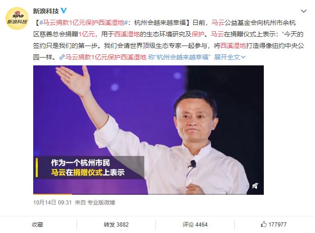This screenshot has height=233, width=315.
Task: Expand the full text with 展开全文
Action: tap(227, 58)
